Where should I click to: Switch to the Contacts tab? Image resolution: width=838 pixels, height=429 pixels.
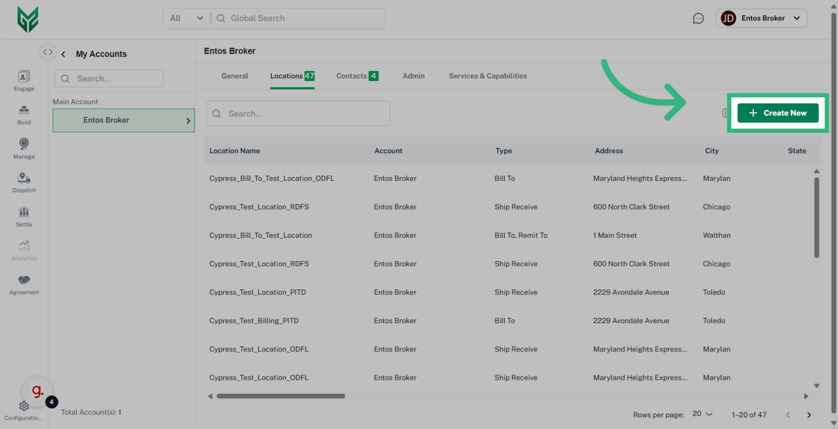pyautogui.click(x=357, y=76)
